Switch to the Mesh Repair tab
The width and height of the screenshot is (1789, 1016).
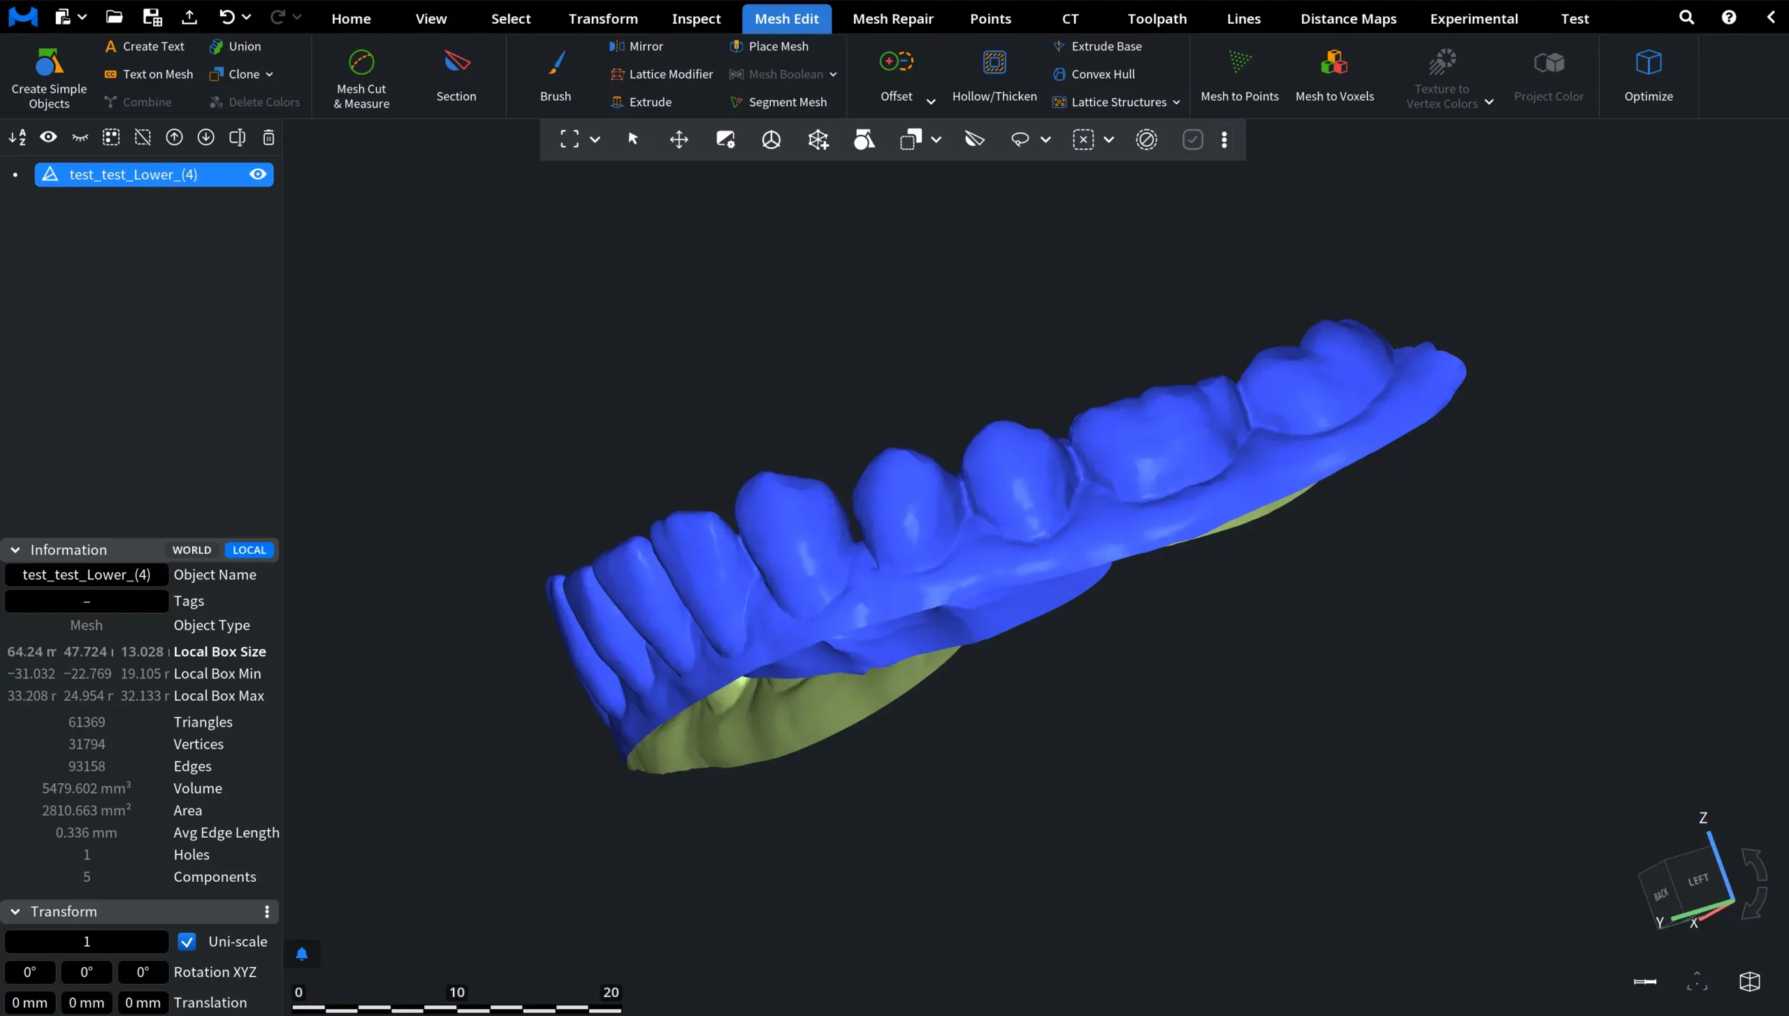click(892, 18)
